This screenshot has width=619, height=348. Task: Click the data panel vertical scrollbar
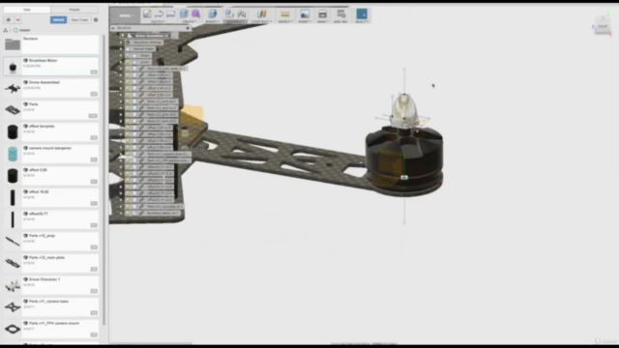(x=103, y=180)
